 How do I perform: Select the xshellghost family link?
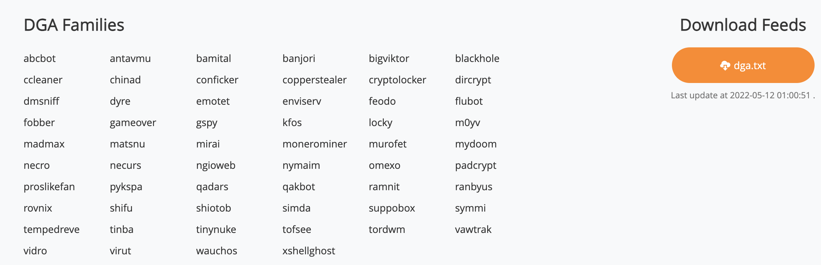(x=308, y=251)
